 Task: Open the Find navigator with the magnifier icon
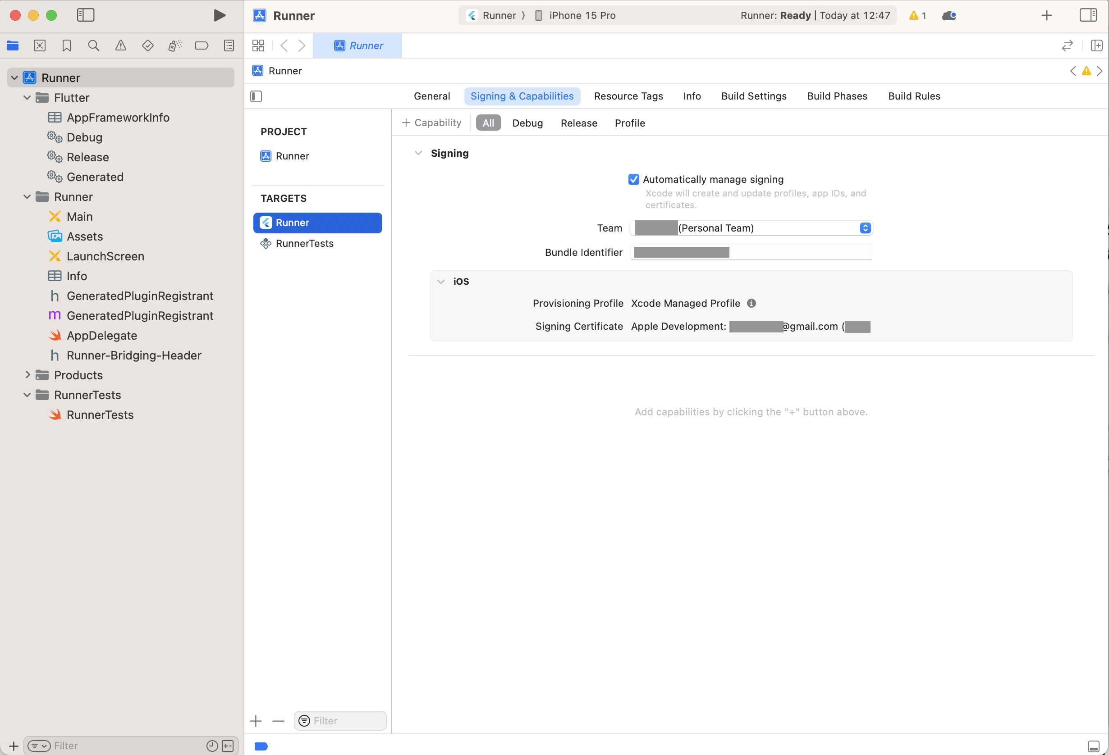(93, 45)
